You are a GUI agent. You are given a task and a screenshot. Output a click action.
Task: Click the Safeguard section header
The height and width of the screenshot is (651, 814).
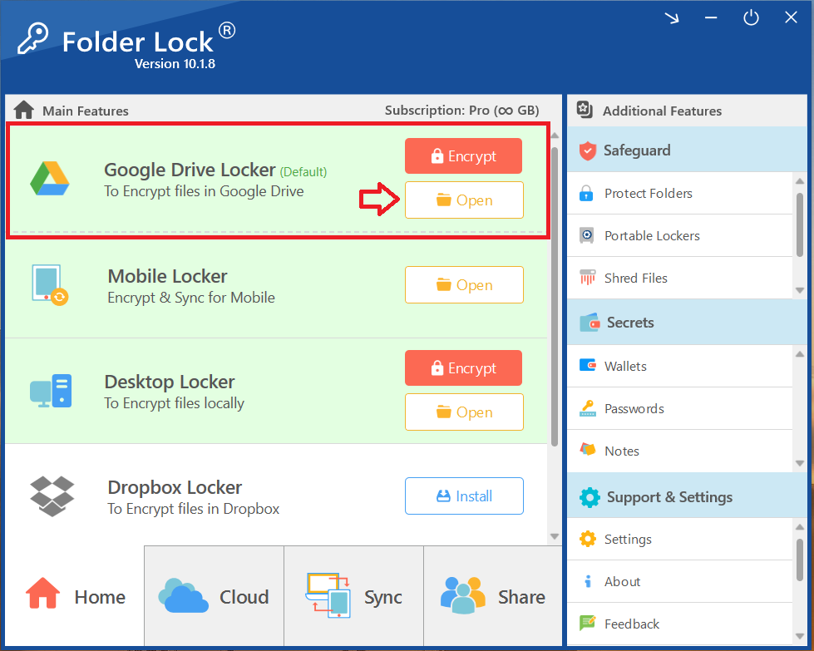(x=688, y=150)
